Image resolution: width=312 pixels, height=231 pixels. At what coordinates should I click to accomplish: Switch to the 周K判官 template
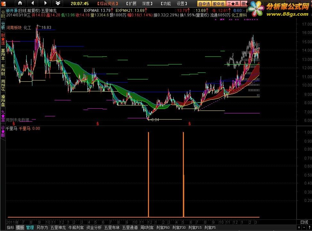click(x=147, y=227)
